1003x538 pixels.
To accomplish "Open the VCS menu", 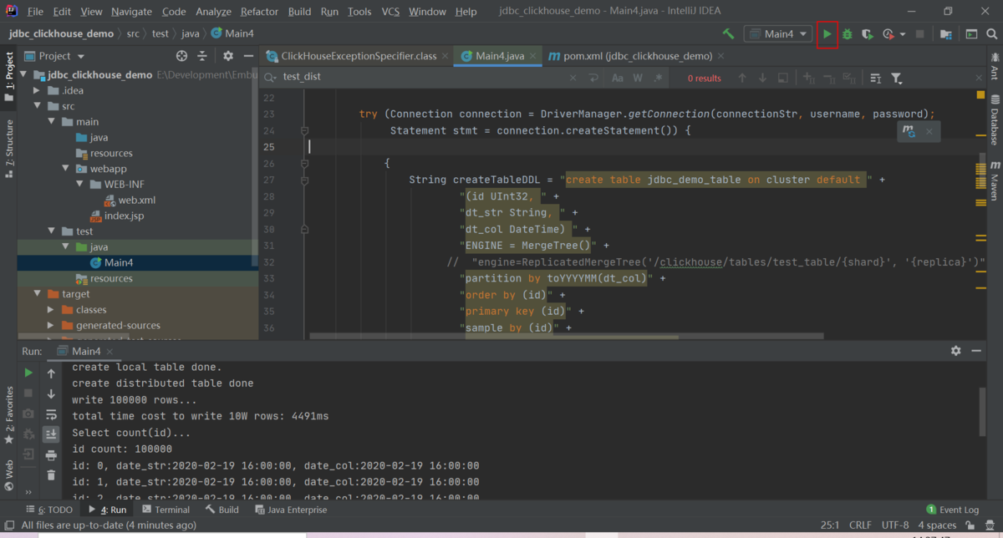I will 390,12.
